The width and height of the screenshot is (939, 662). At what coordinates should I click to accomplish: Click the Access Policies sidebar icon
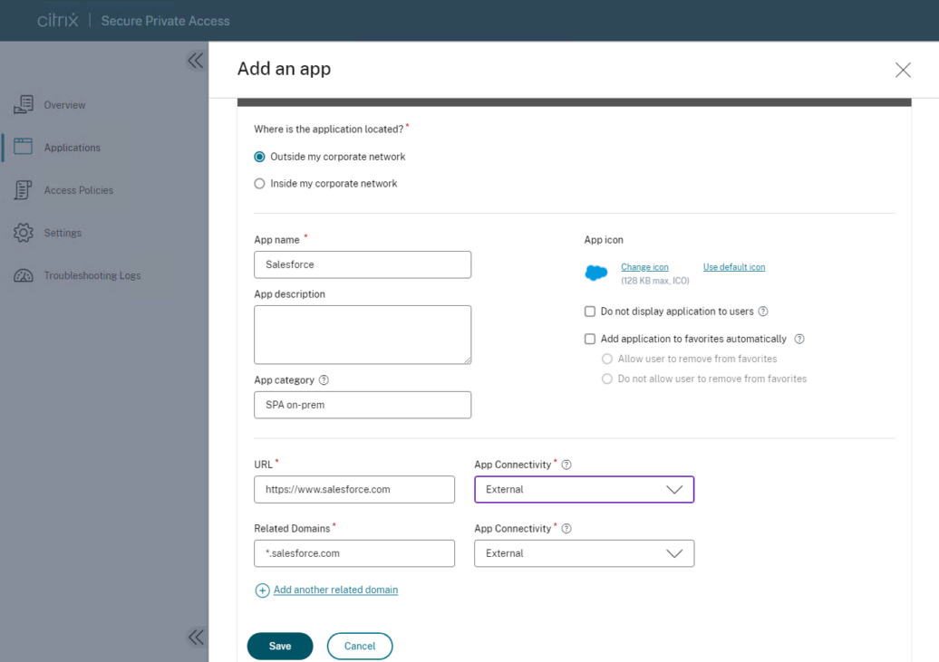point(24,190)
